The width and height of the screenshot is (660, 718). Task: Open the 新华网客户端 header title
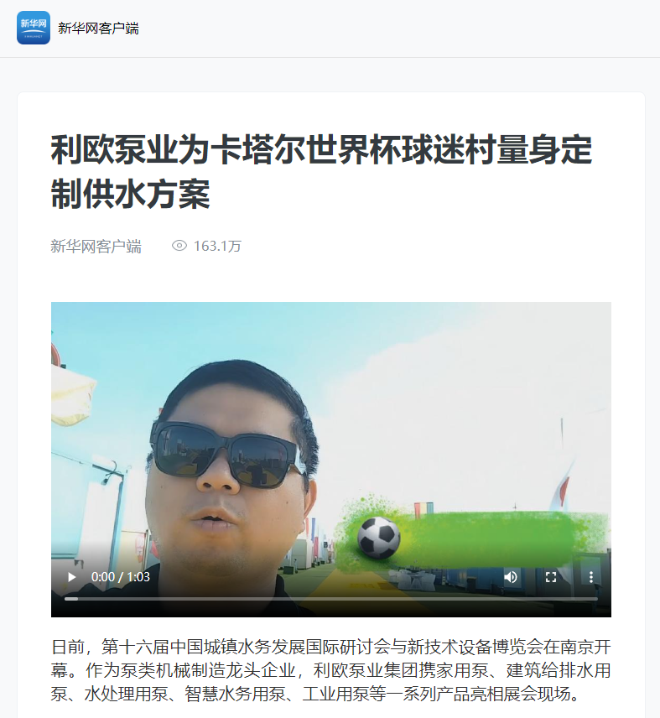click(x=98, y=29)
